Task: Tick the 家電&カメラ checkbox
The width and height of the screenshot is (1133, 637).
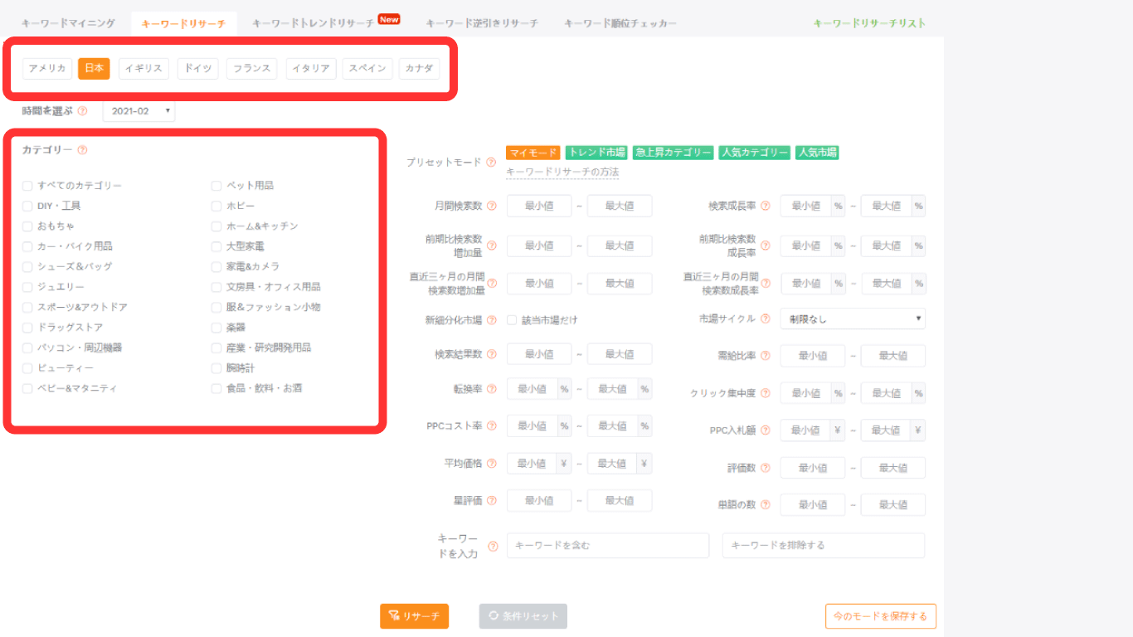Action: (x=216, y=267)
